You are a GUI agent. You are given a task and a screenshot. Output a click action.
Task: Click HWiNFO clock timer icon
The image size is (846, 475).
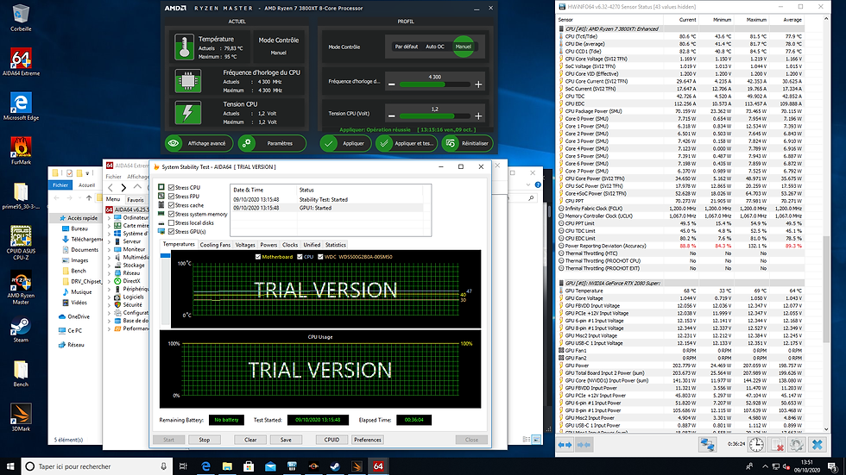pyautogui.click(x=756, y=444)
